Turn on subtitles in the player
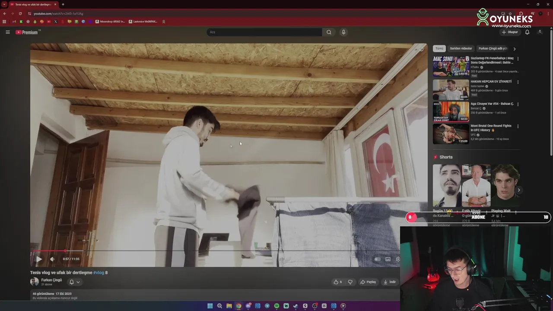The width and height of the screenshot is (553, 311). (388, 259)
